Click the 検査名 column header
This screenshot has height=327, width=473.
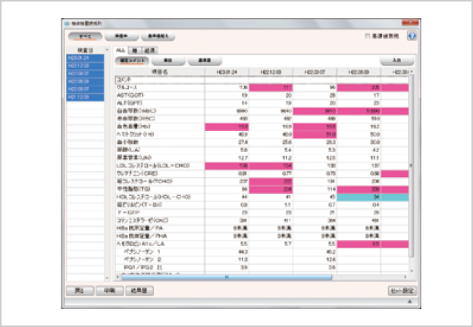tap(159, 70)
